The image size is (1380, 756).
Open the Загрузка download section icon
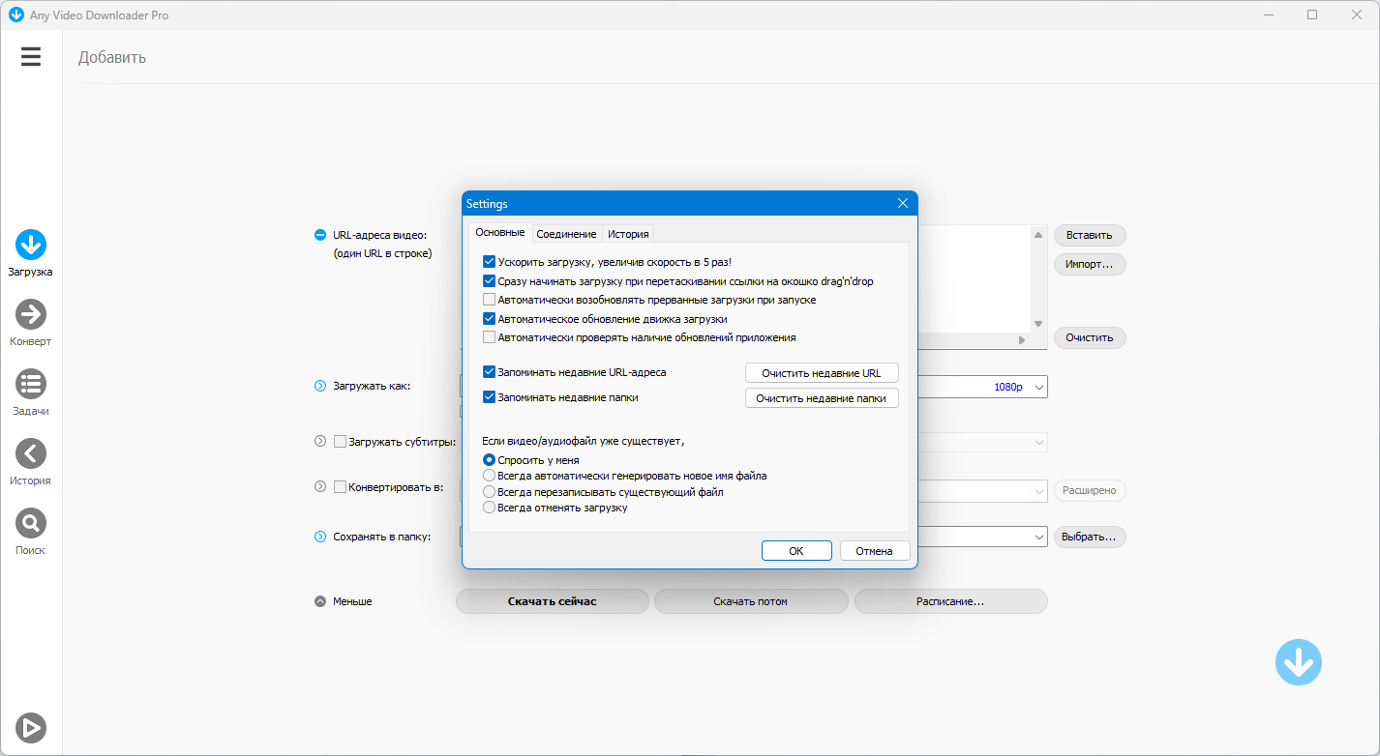tap(31, 245)
